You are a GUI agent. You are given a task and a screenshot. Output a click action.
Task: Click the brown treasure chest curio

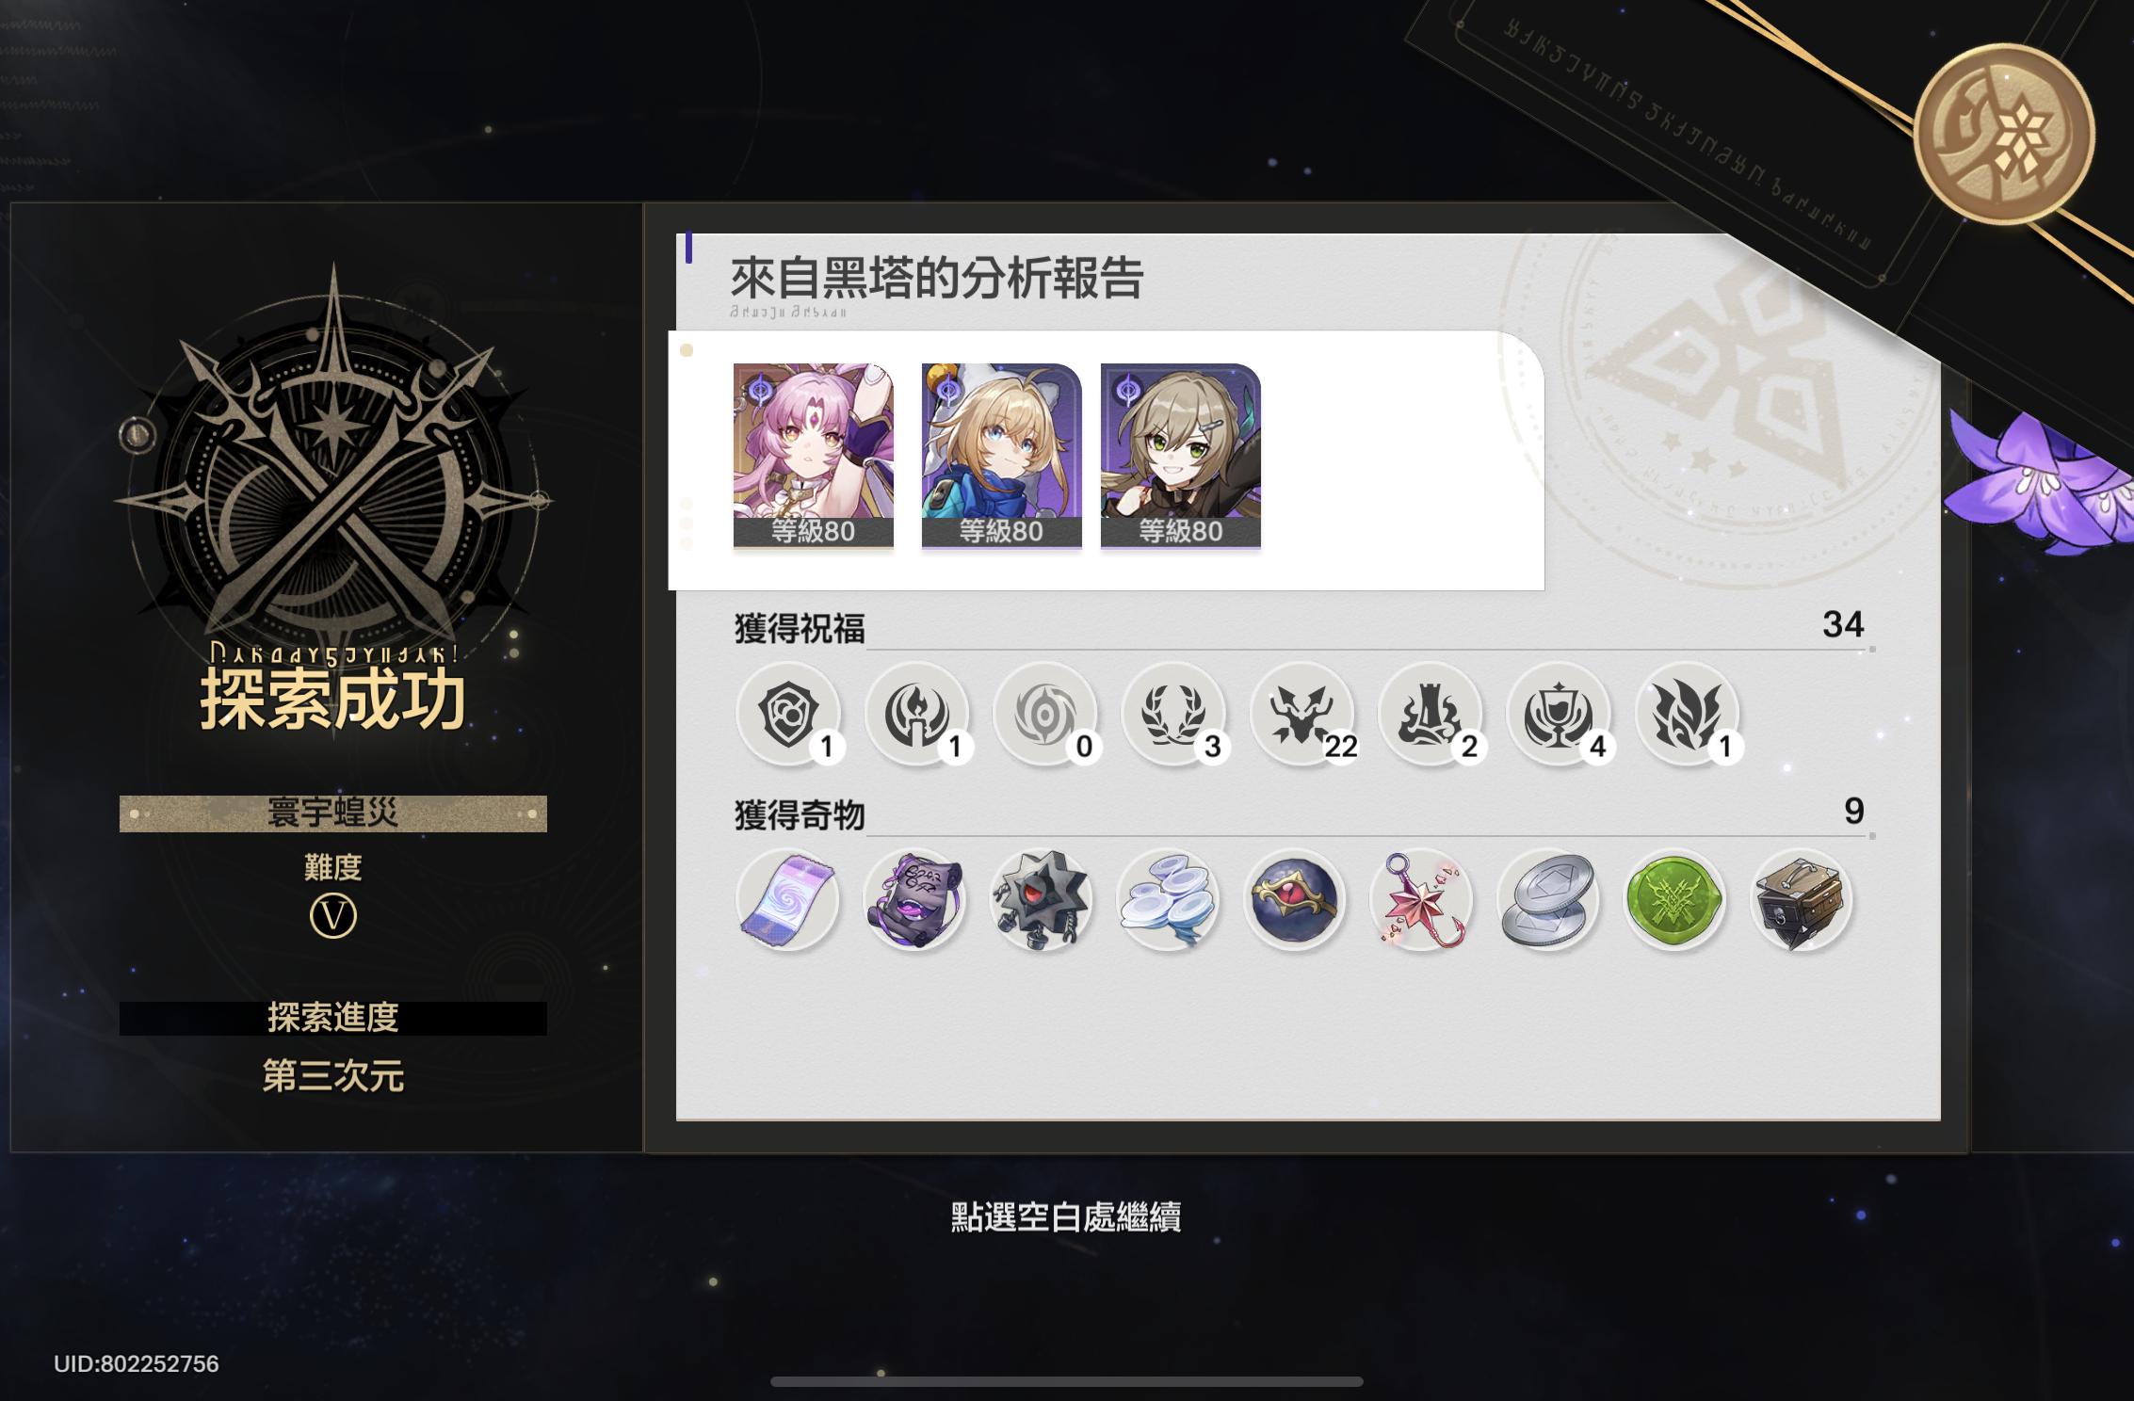pos(1802,900)
